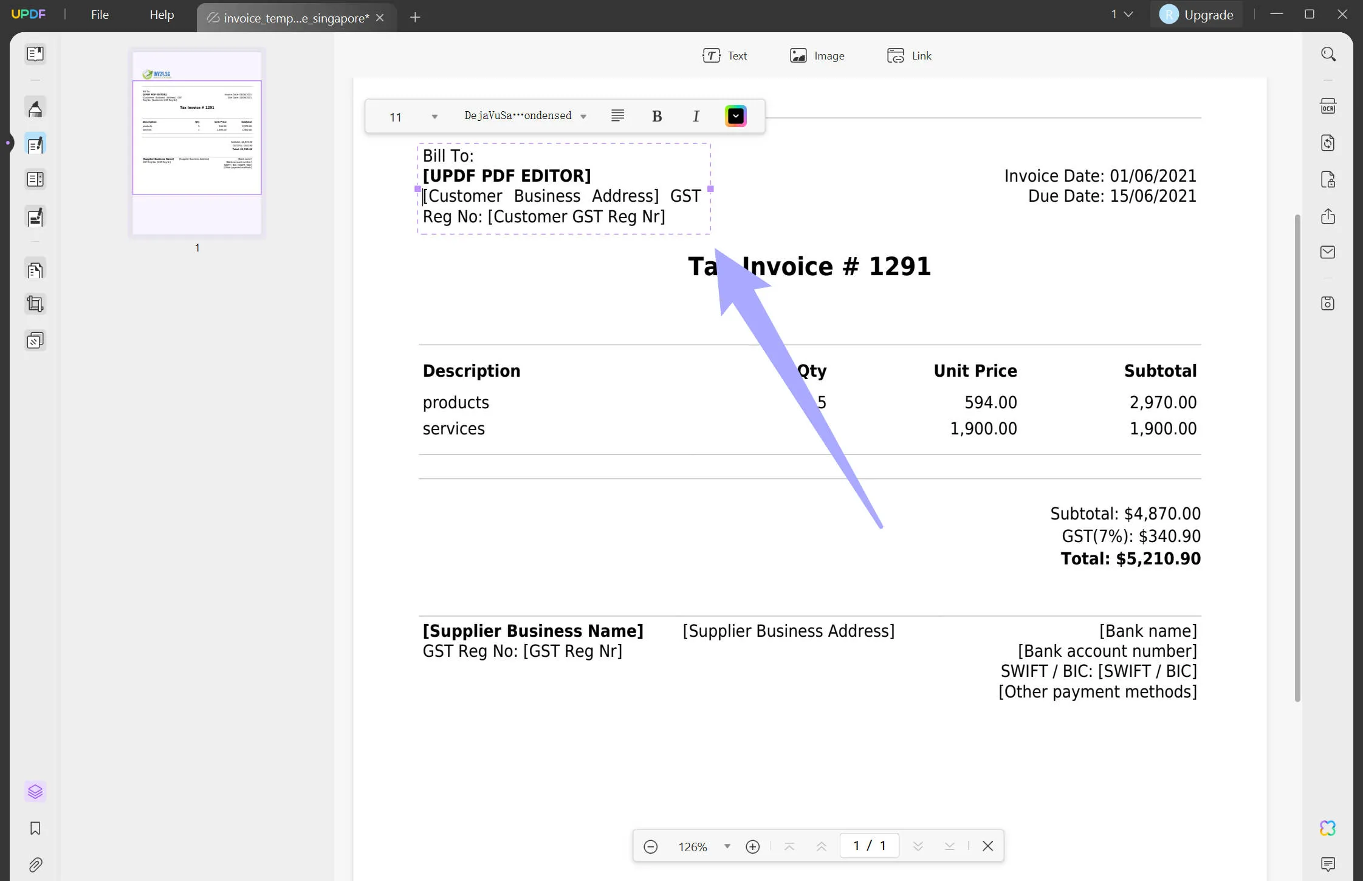Open the Fill & Sign tool
This screenshot has height=881, width=1363.
point(35,217)
